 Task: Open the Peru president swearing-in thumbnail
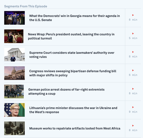[x=14, y=36]
